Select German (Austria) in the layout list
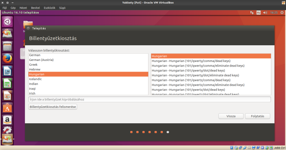Image resolution: width=286 pixels, height=150 pixels. coord(41,60)
